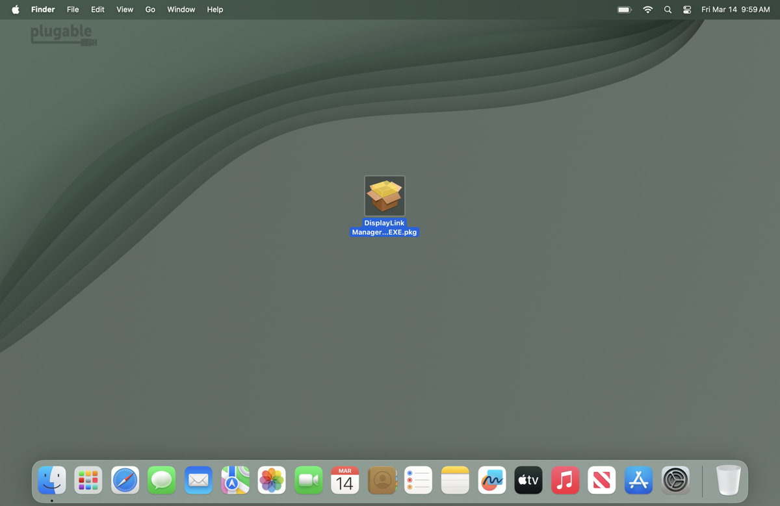This screenshot has height=506, width=780.
Task: Launch the Messages app
Action: coord(161,479)
